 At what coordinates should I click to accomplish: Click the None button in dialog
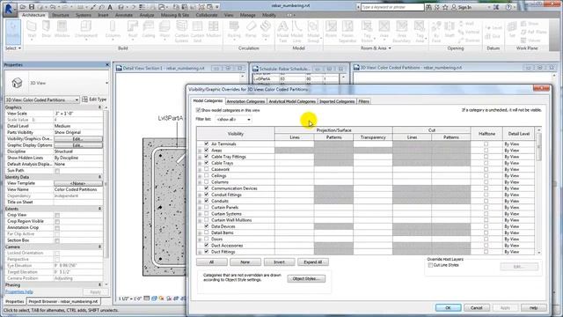click(x=245, y=262)
